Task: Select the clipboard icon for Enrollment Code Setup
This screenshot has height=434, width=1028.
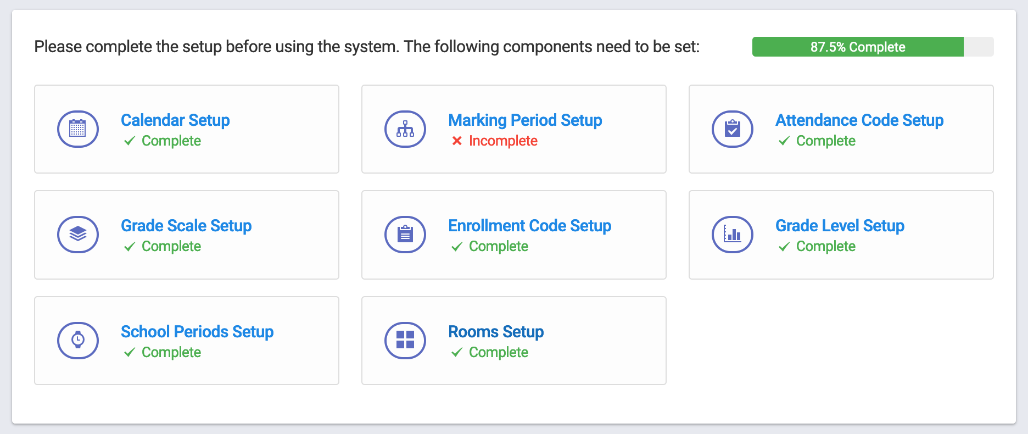Action: tap(405, 235)
